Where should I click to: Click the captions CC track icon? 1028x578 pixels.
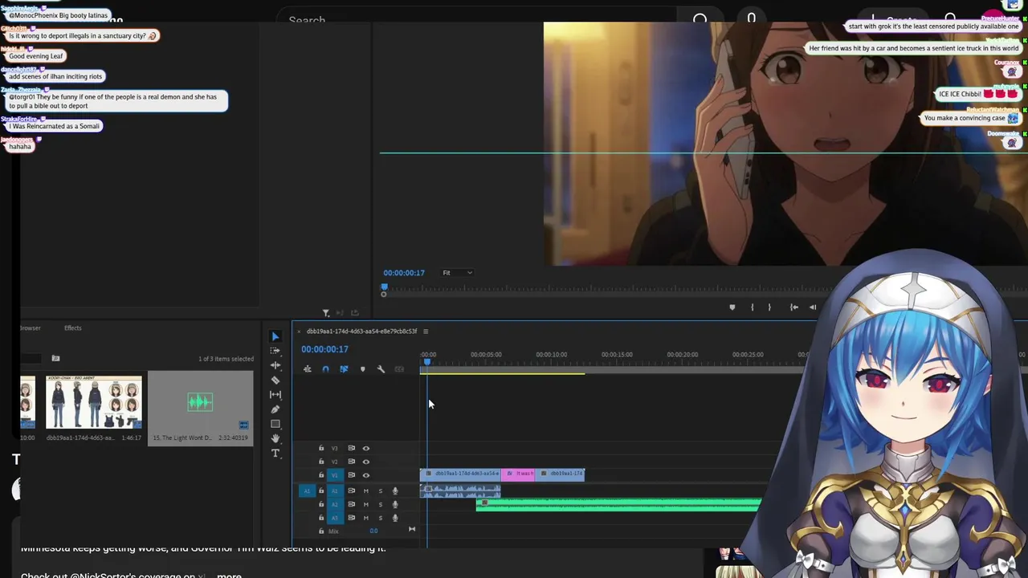pos(399,369)
